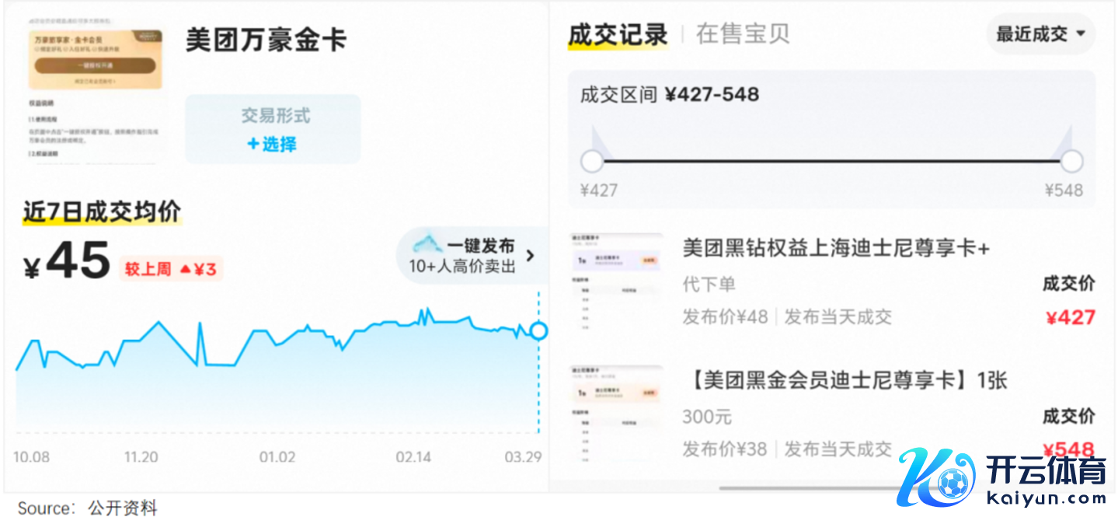Click the shark icon next to 一键发布
The height and width of the screenshot is (524, 1118).
click(427, 246)
